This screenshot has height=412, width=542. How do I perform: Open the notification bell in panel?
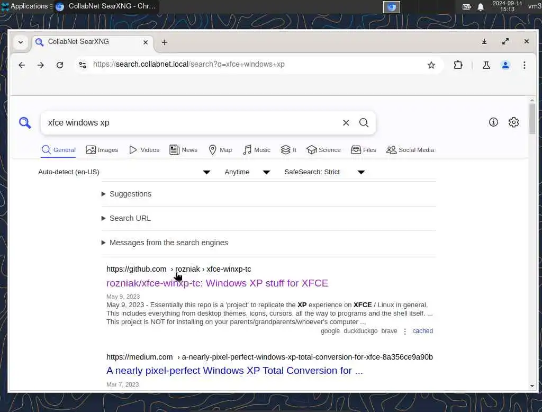point(481,6)
